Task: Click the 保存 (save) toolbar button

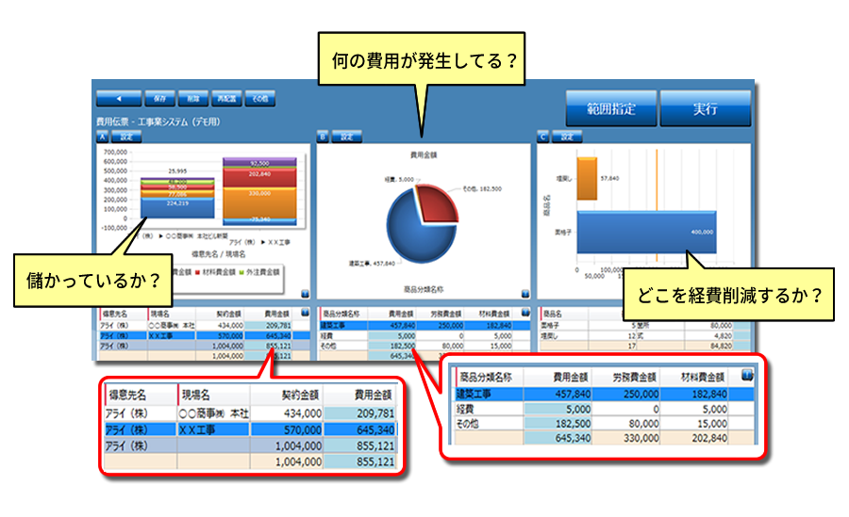Action: pos(159,98)
